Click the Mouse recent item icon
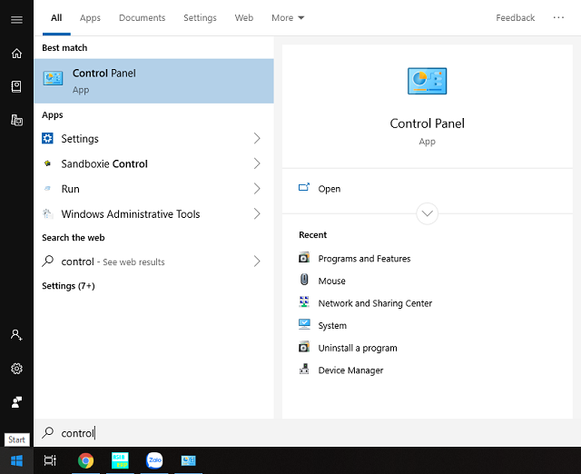Image resolution: width=581 pixels, height=474 pixels. tap(304, 280)
